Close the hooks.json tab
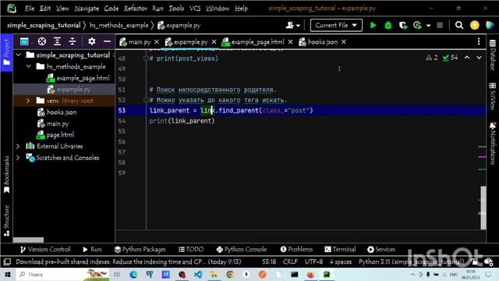 pos(344,41)
